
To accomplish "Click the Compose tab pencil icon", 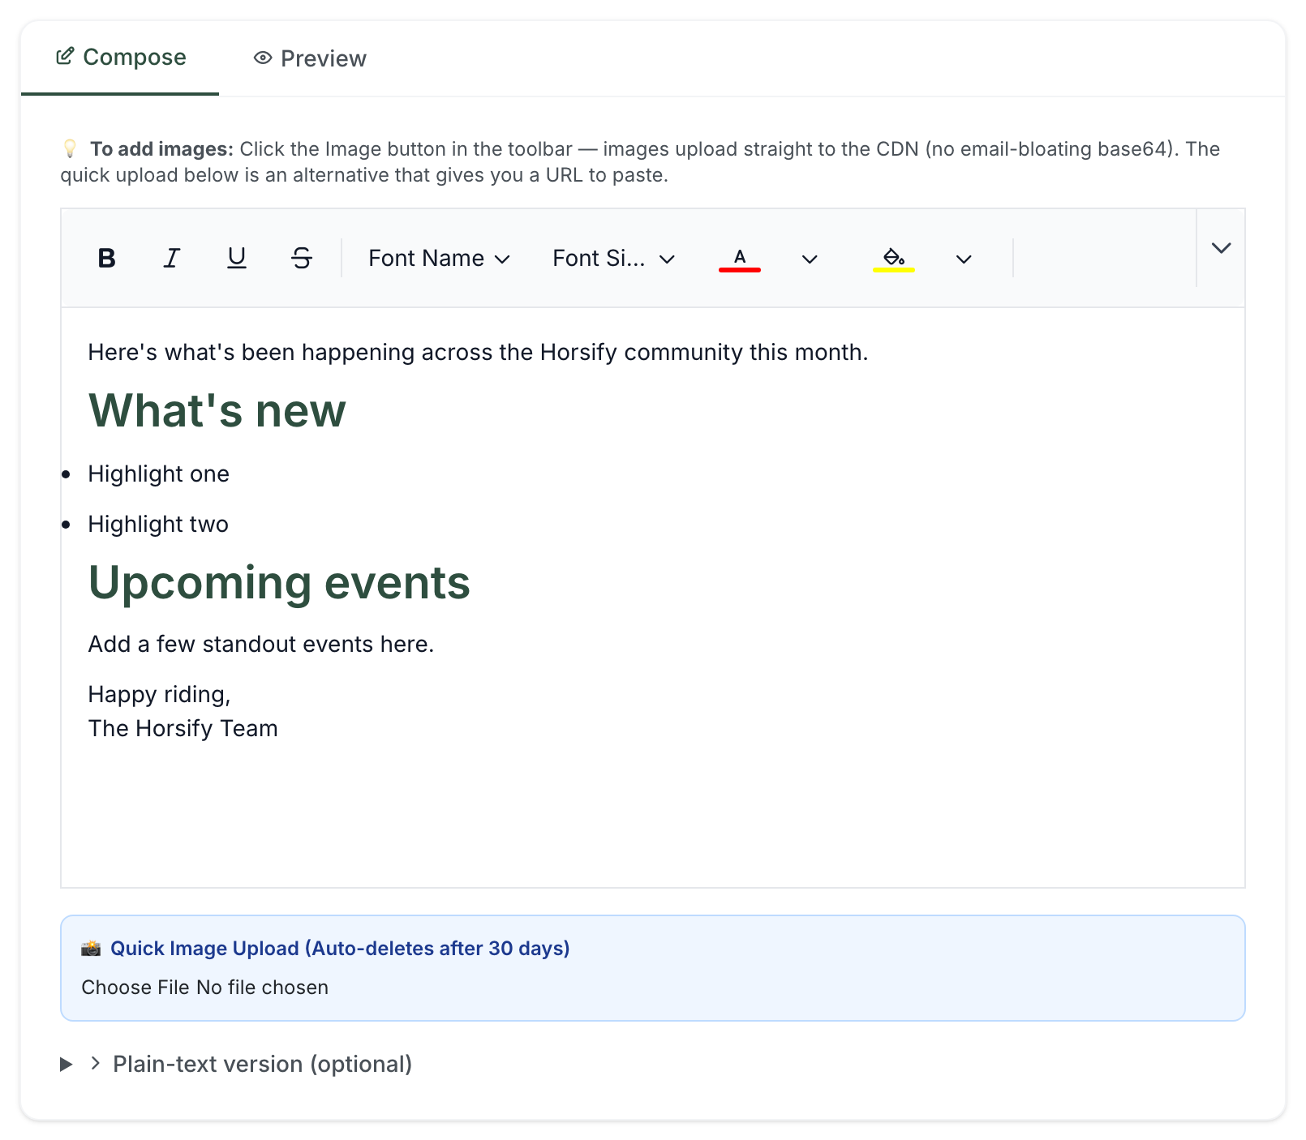I will click(x=65, y=57).
